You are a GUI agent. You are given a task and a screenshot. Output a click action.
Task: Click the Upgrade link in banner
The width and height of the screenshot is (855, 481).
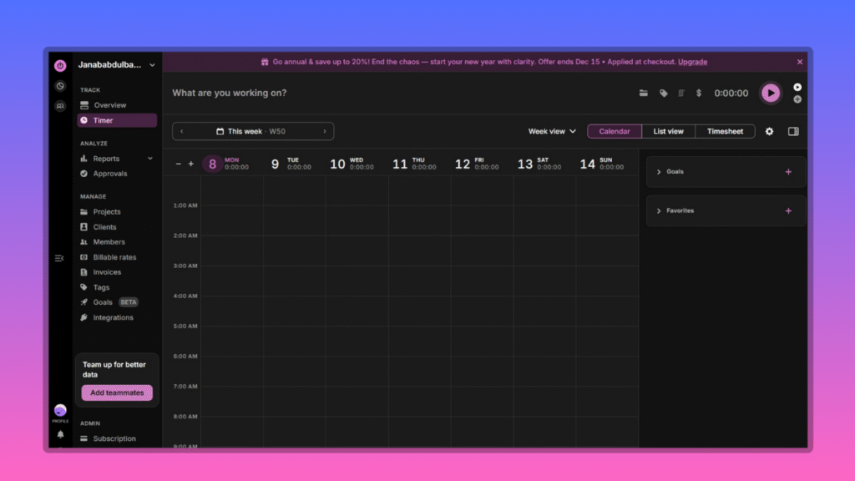coord(692,62)
